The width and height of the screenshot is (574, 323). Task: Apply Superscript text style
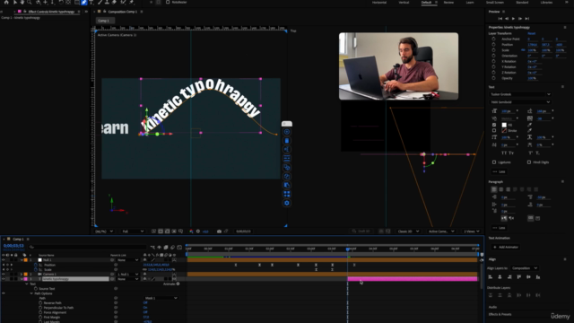[530, 153]
